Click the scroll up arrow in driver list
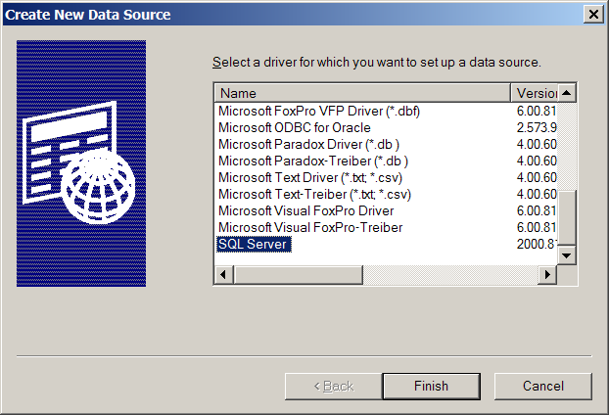Viewport: 609px width, 415px height. pos(567,93)
